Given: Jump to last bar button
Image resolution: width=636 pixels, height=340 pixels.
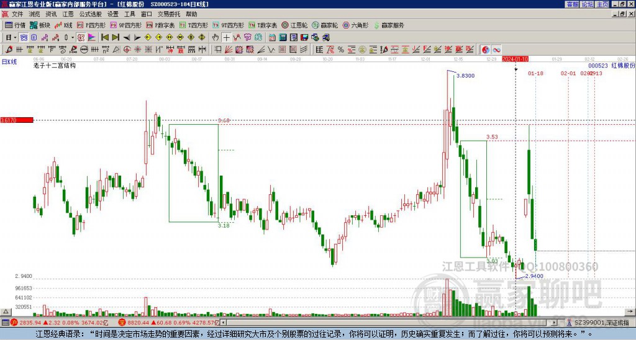Looking at the screenshot, I should coord(116,37).
